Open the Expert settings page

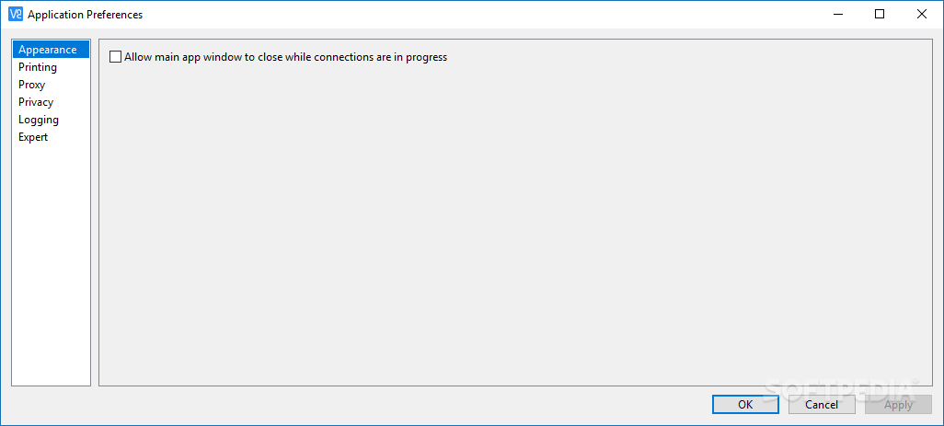coord(33,137)
